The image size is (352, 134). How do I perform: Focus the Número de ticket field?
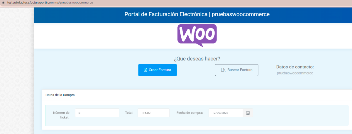[97, 113]
